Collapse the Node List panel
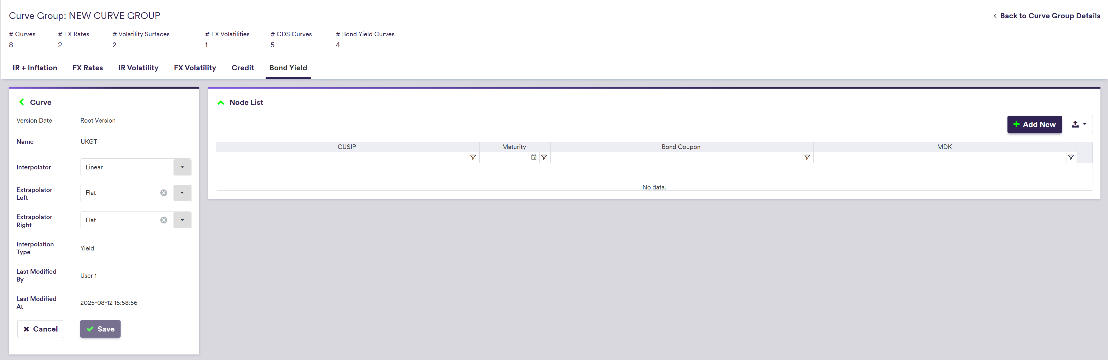1108x360 pixels. tap(221, 102)
